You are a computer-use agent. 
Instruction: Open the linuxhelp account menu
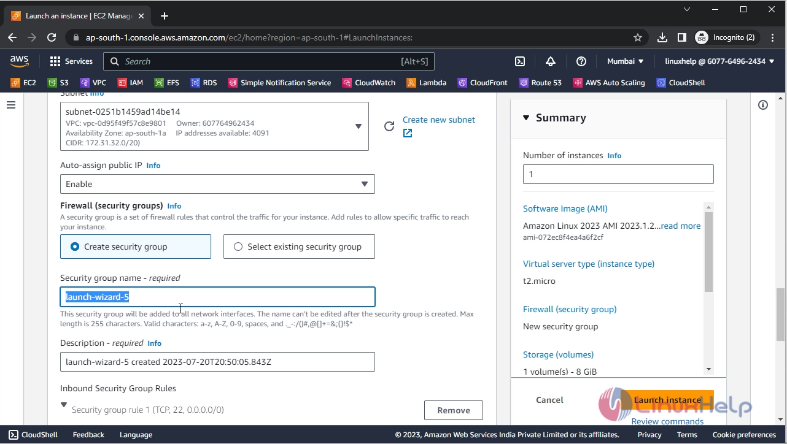(719, 61)
